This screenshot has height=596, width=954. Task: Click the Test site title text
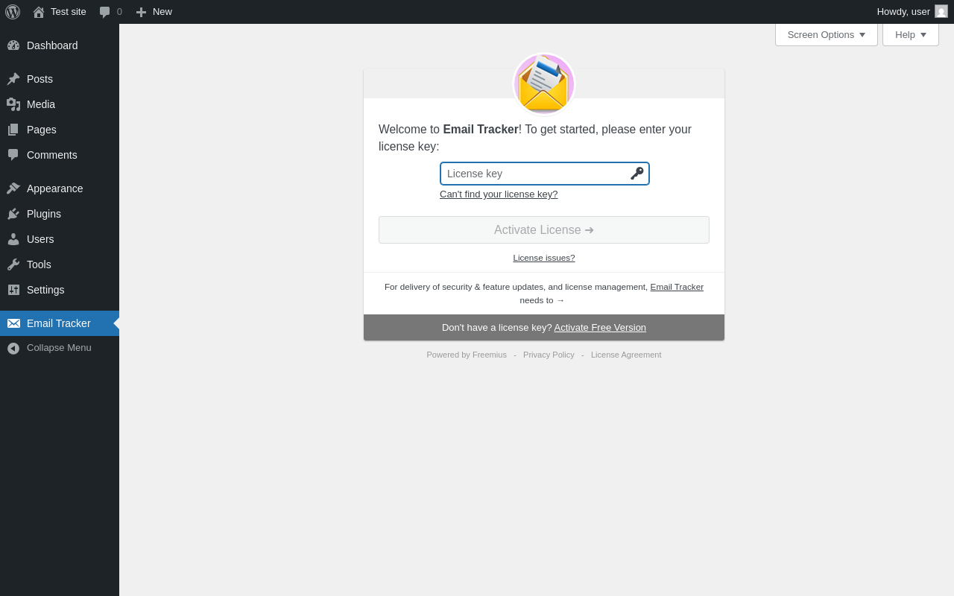[x=69, y=12]
